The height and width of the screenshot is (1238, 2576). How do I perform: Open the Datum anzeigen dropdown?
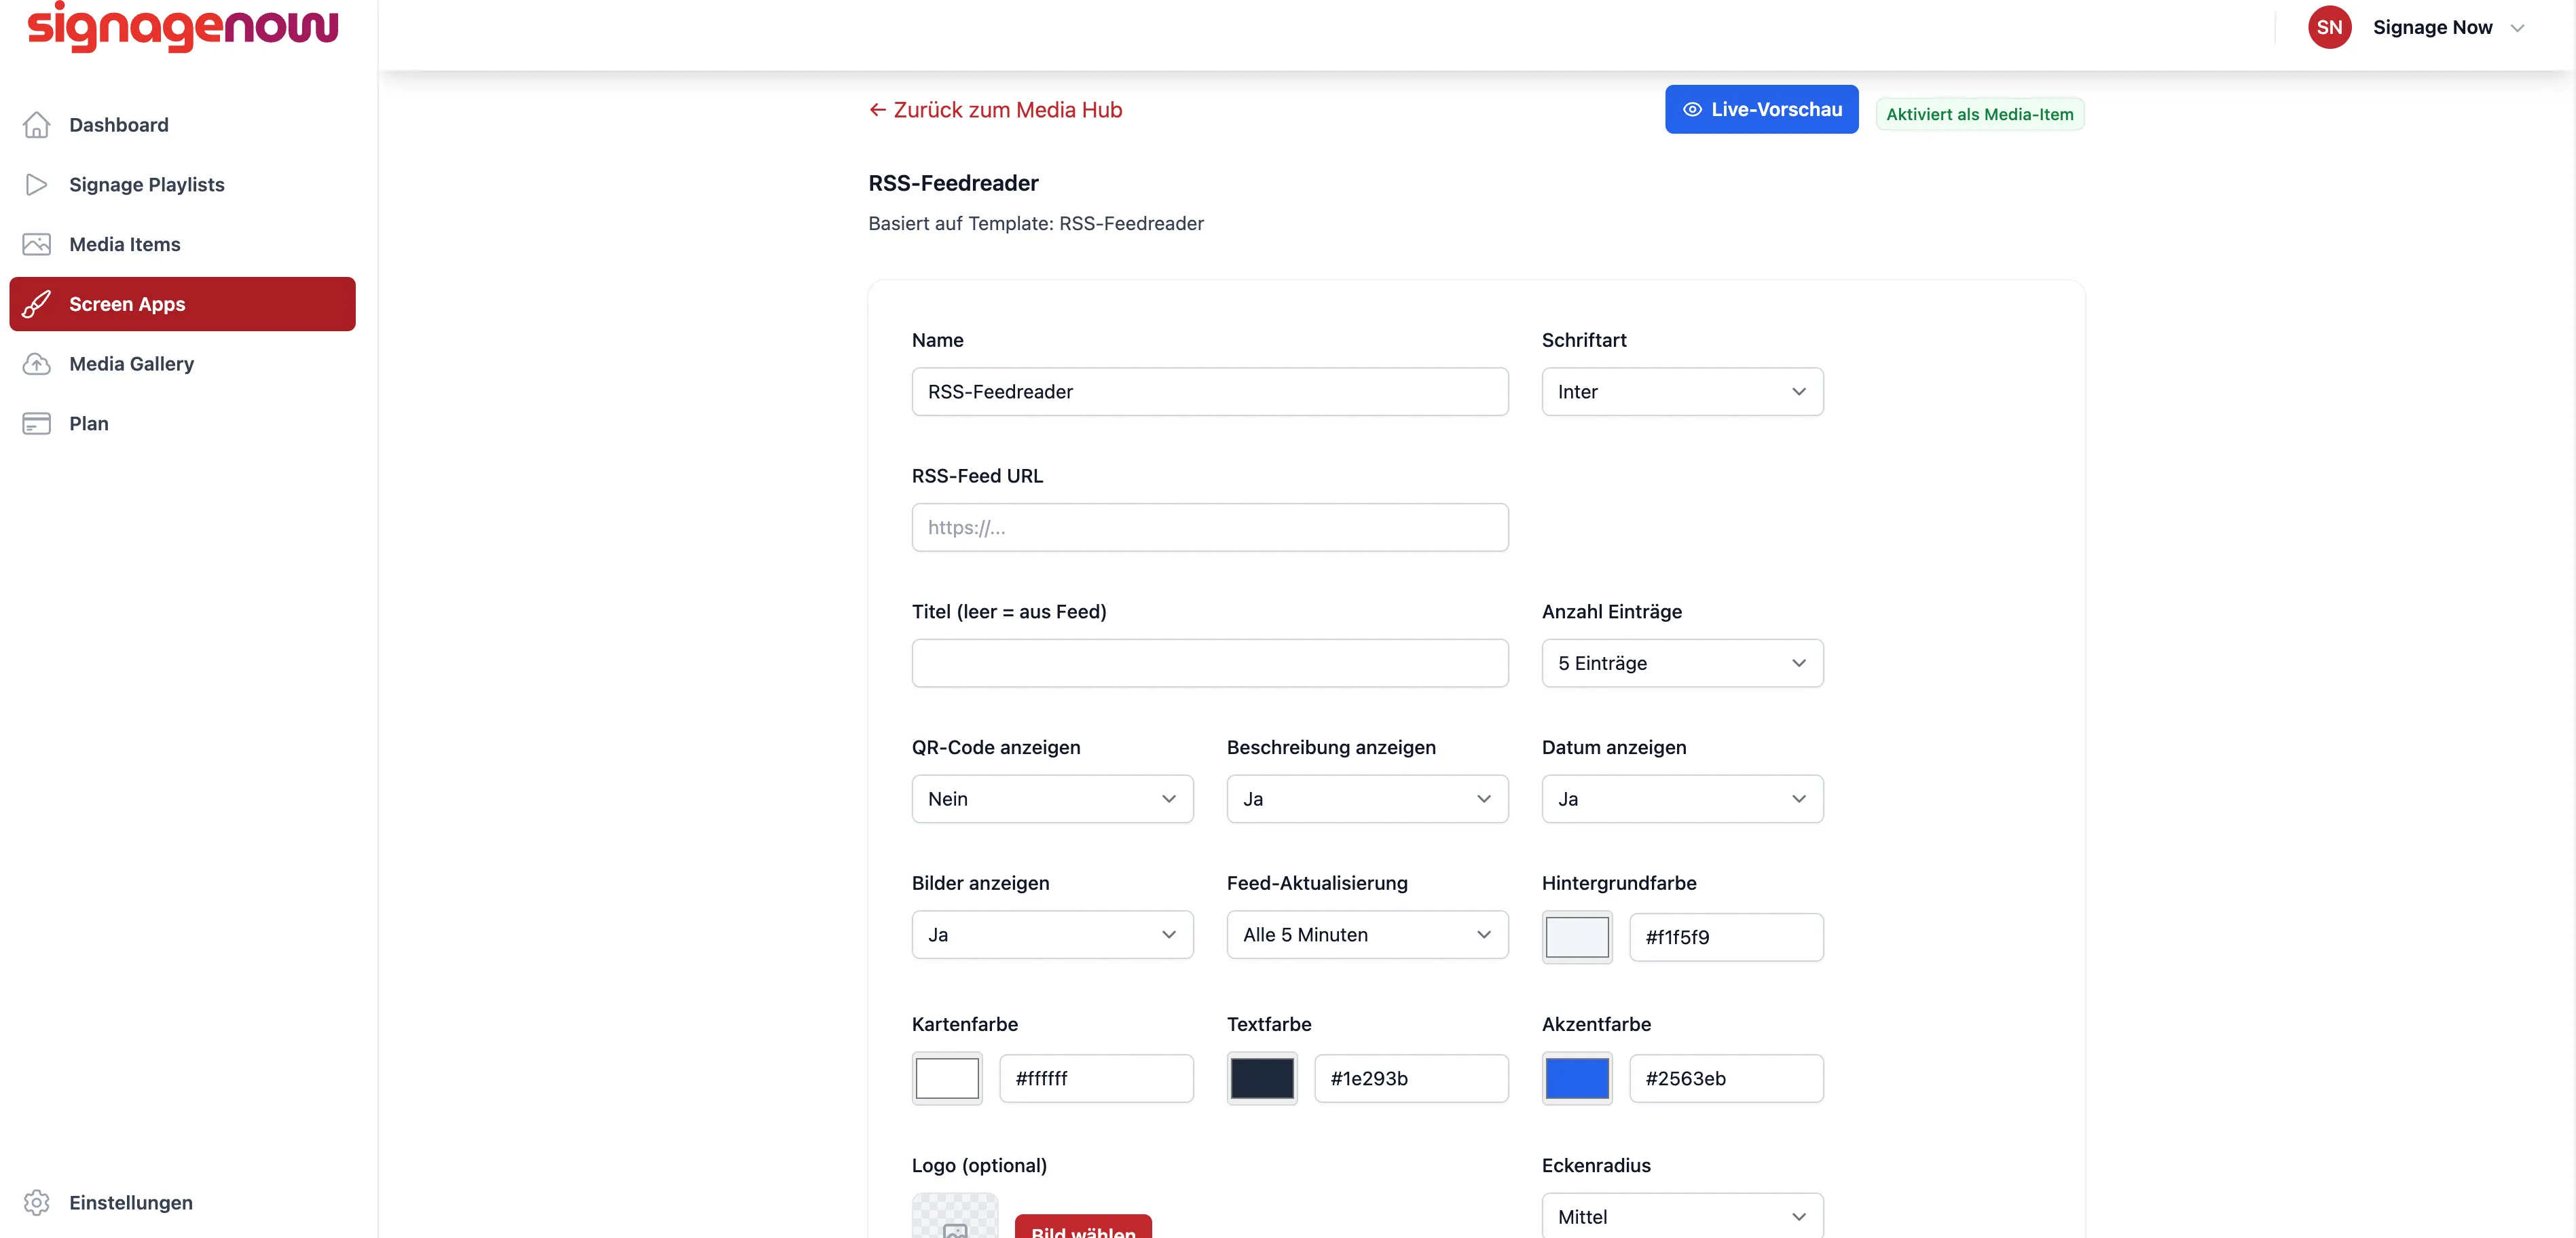(x=1682, y=799)
